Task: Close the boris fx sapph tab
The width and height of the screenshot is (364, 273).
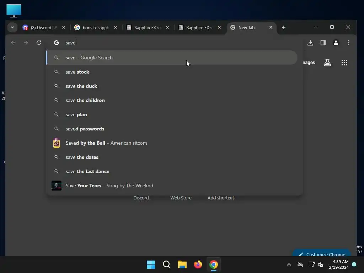Action: pyautogui.click(x=116, y=27)
